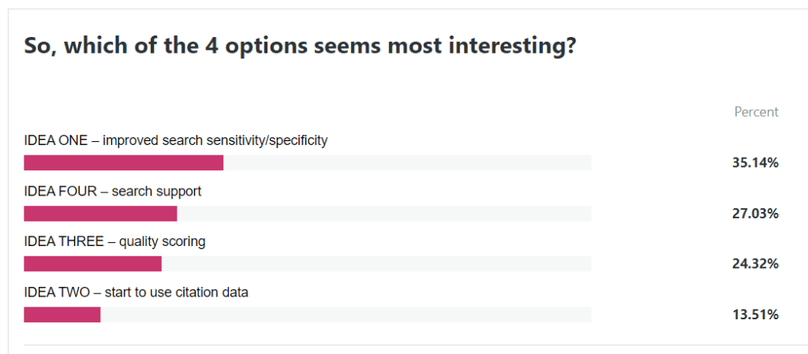
Task: Click the 27.03% result value
Action: pos(756,214)
